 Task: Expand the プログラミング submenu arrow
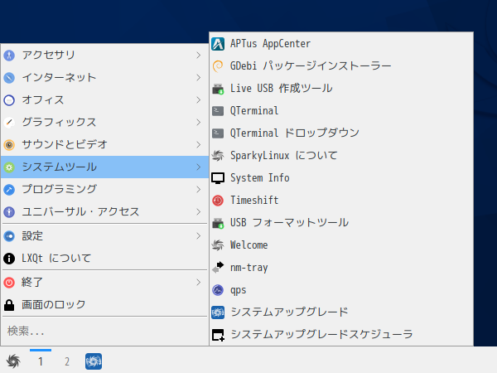pos(199,190)
